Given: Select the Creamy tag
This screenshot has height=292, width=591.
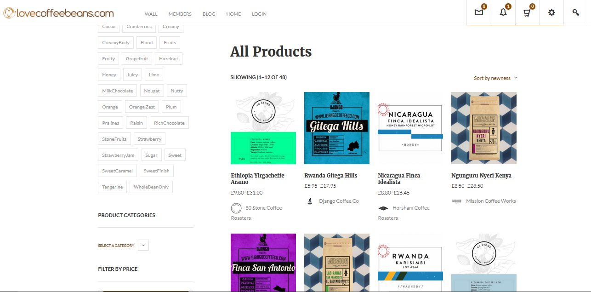Looking at the screenshot, I should point(171,28).
